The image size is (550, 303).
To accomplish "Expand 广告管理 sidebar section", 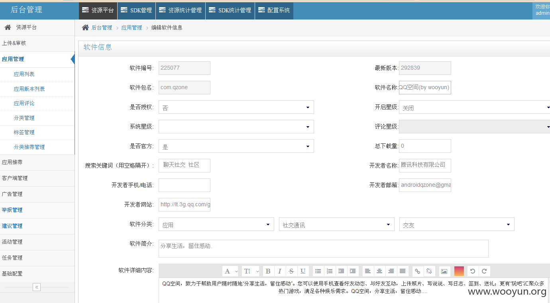I will [x=37, y=194].
